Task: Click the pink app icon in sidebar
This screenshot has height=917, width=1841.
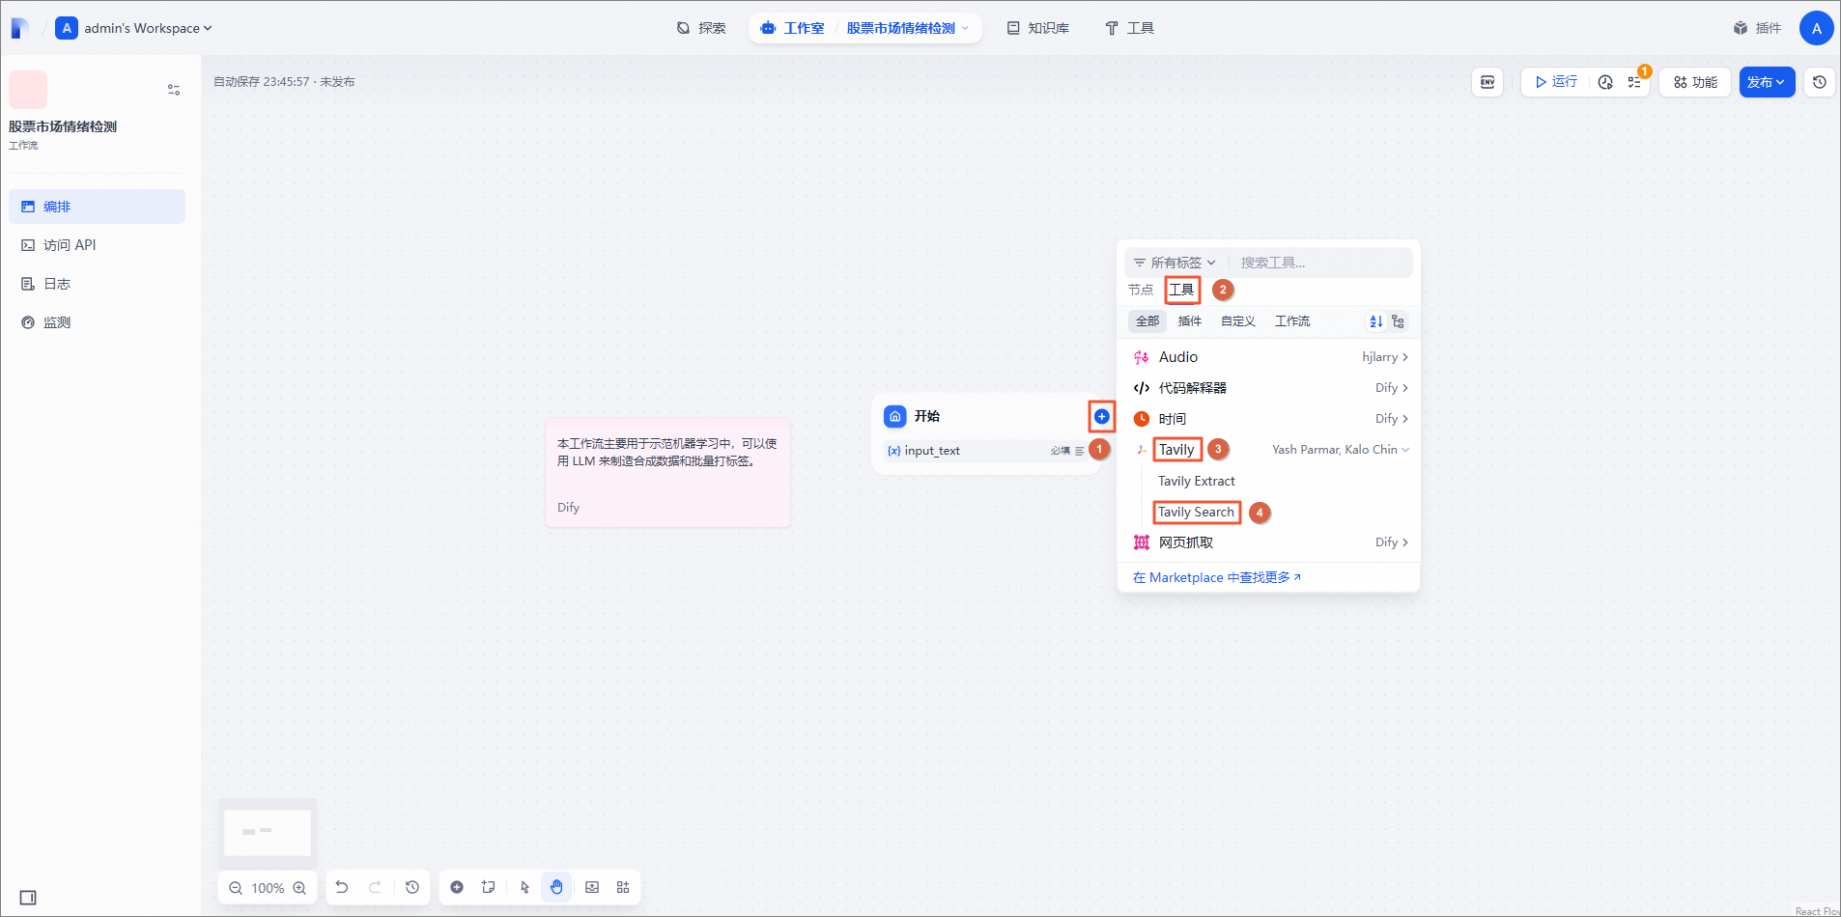Action: [28, 90]
